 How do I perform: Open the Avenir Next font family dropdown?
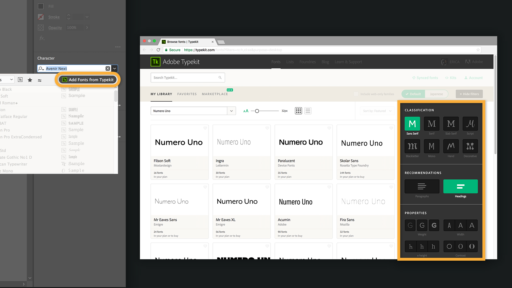click(114, 68)
